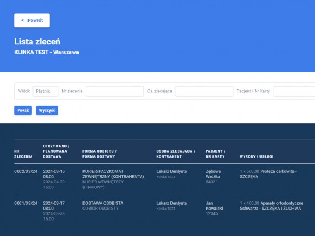Sort by the Nr zlecenia column header
Image resolution: width=315 pixels, height=236 pixels.
[x=24, y=154]
